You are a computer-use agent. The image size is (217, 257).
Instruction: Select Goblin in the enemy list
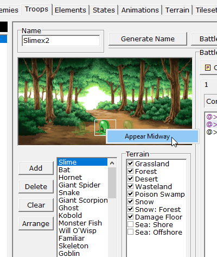tap(82, 253)
